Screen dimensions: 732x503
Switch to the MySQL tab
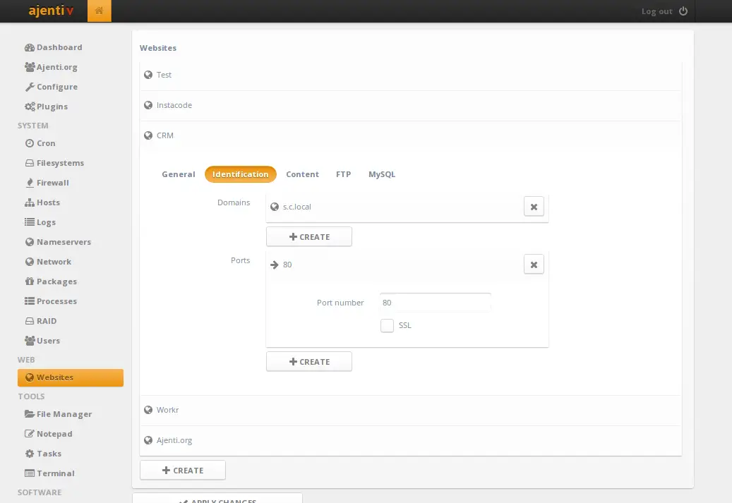pyautogui.click(x=381, y=174)
